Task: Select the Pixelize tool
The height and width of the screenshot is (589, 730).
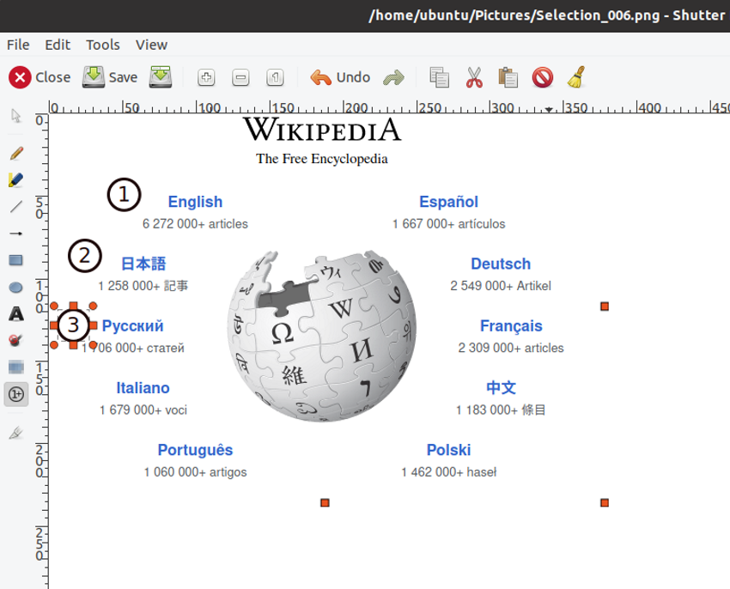Action: [x=16, y=367]
